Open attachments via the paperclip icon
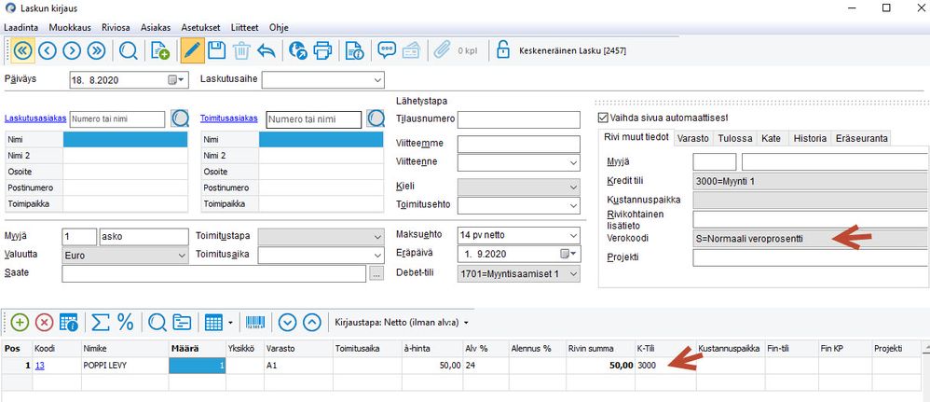Screen dimensions: 930x402 coord(442,51)
